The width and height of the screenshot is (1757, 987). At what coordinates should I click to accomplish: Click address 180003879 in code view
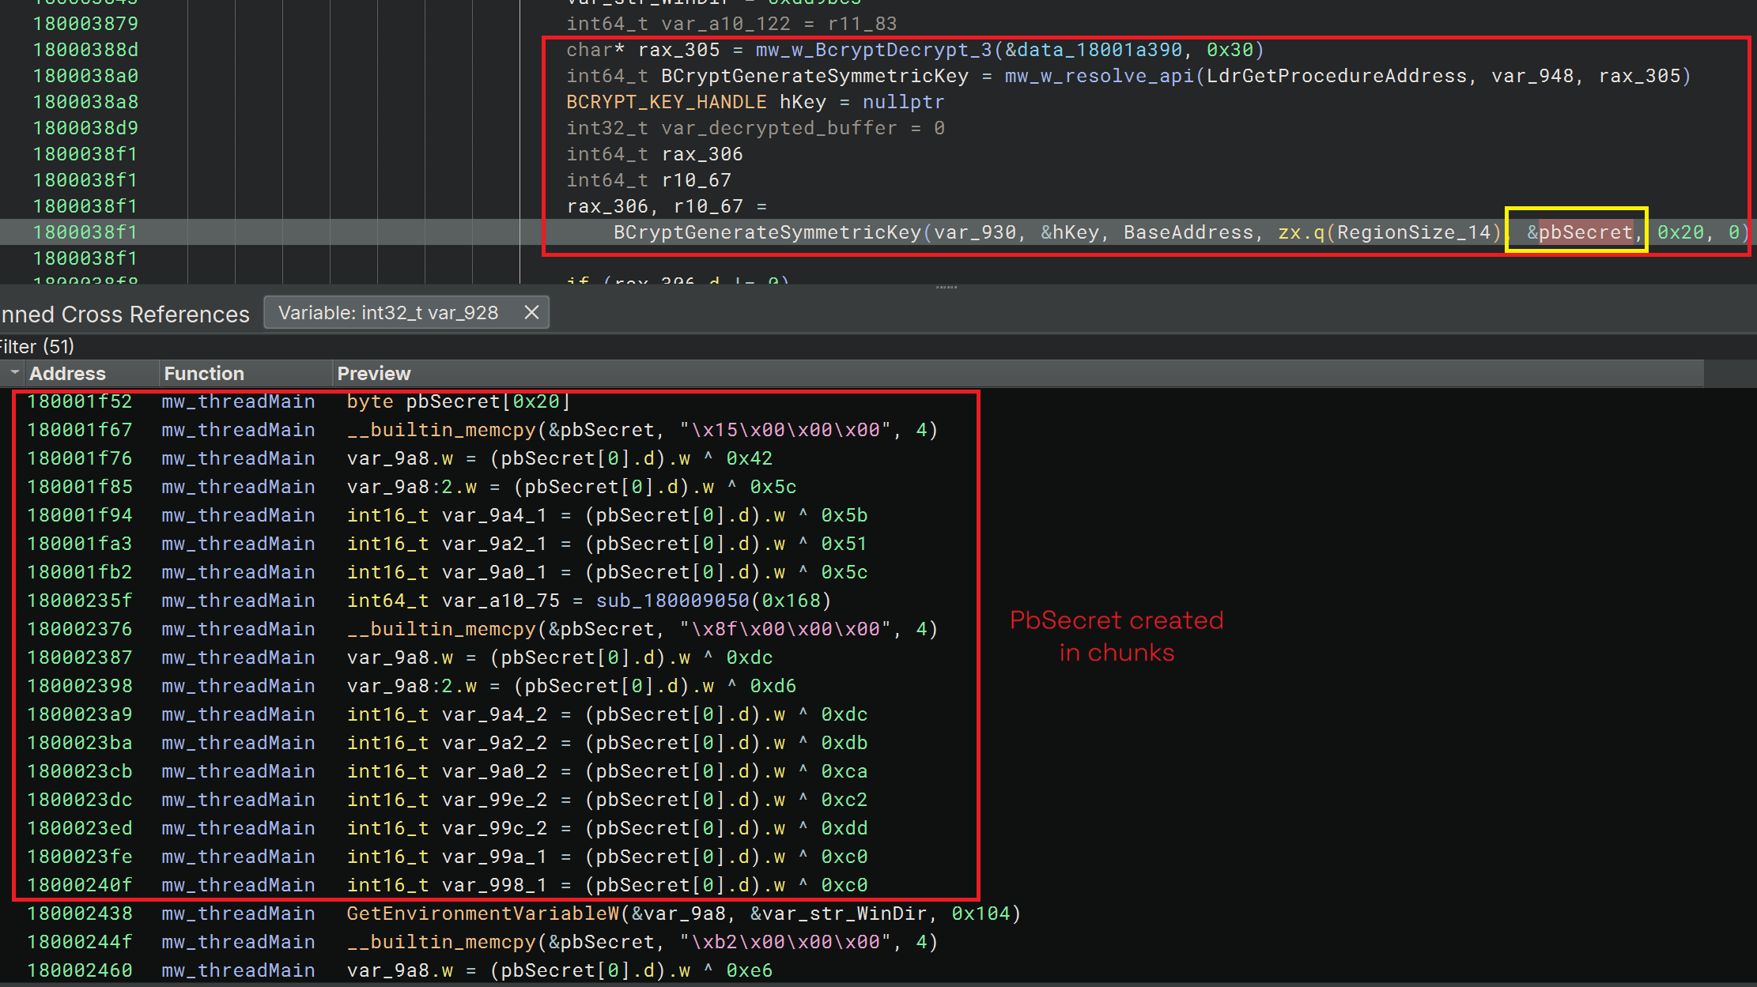(85, 24)
